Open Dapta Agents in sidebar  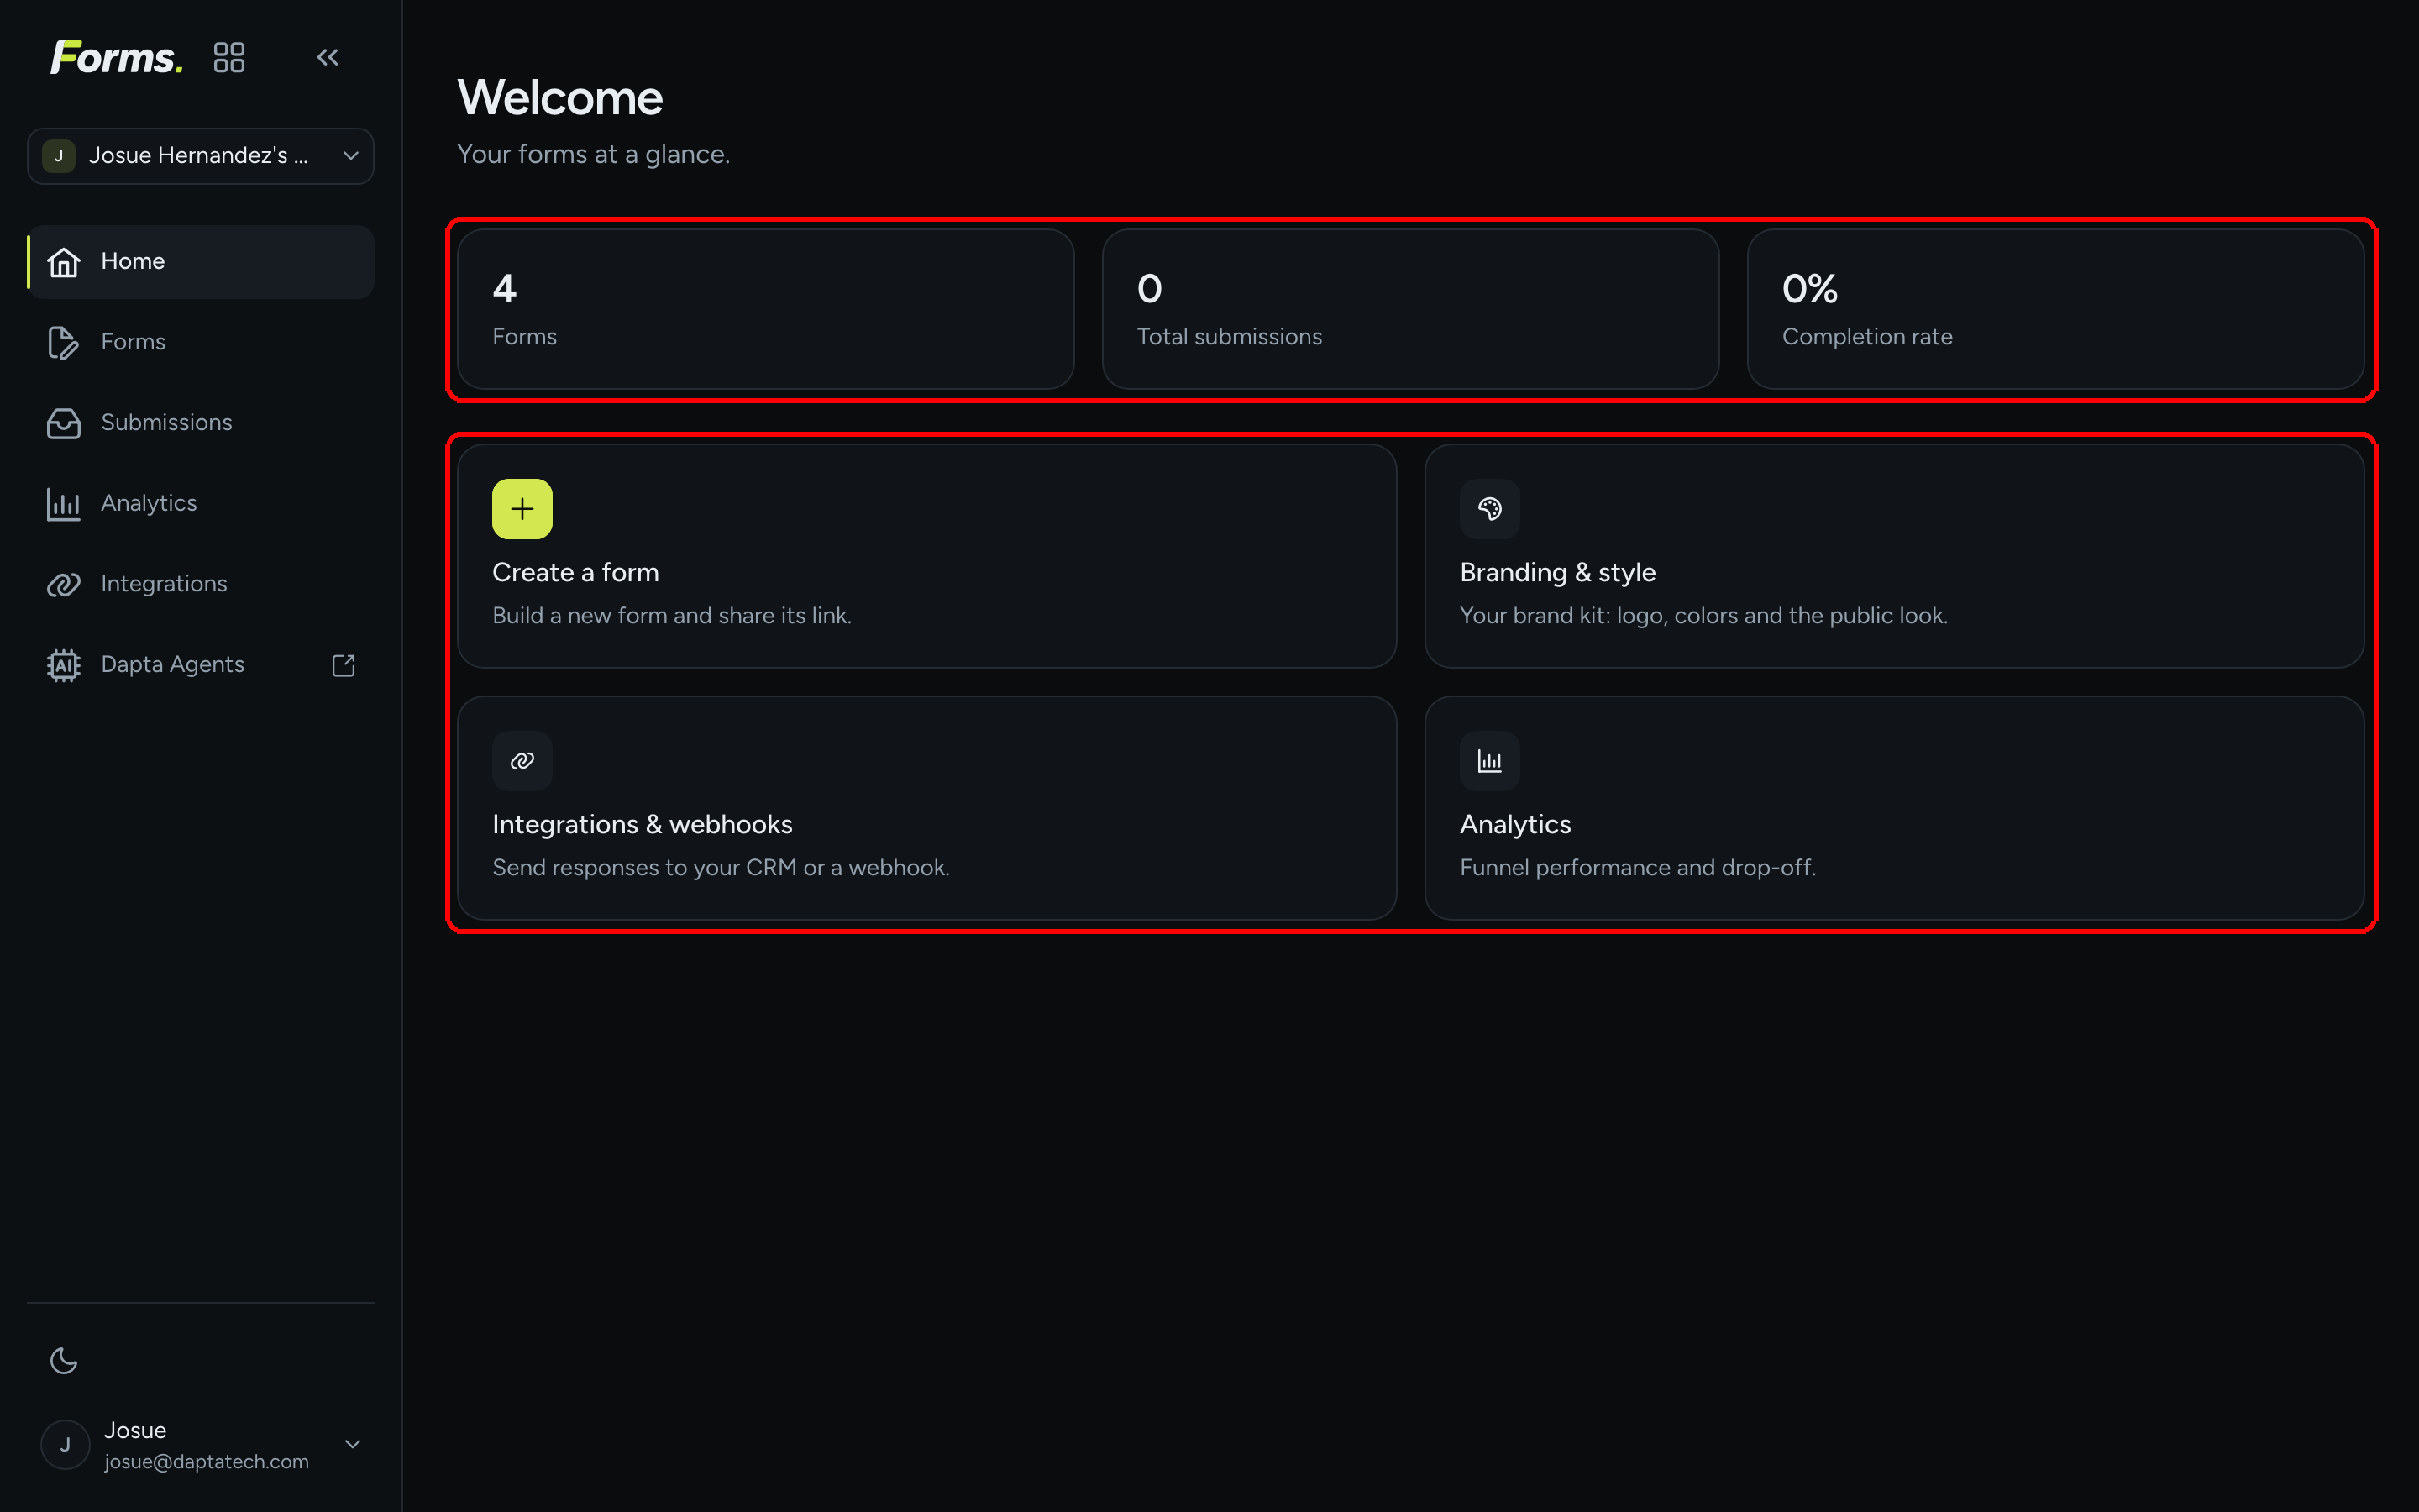[201, 665]
